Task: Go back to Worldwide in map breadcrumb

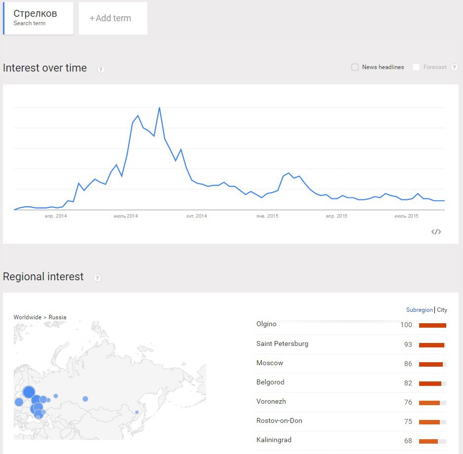Action: [27, 317]
